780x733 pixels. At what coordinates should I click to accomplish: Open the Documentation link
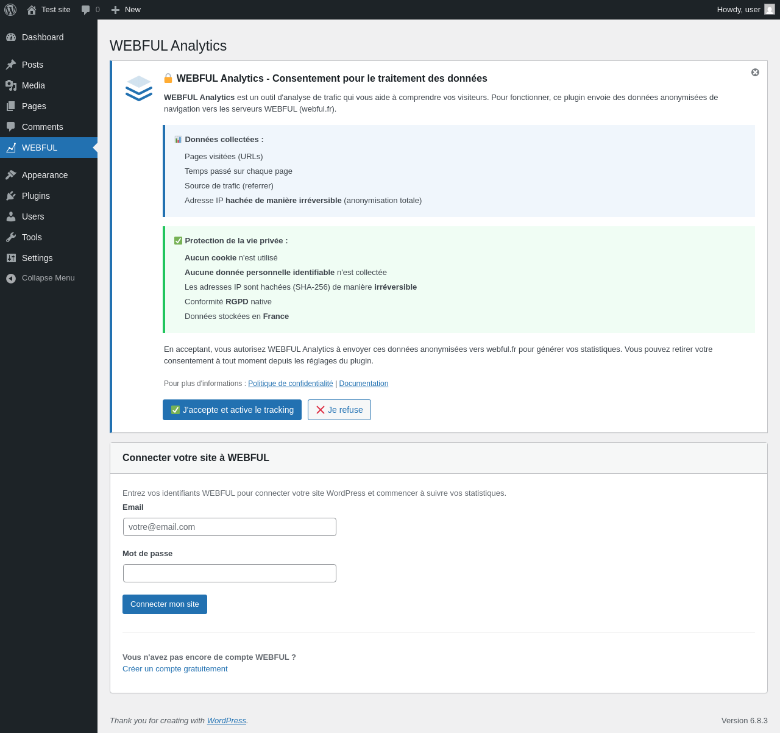pos(364,384)
